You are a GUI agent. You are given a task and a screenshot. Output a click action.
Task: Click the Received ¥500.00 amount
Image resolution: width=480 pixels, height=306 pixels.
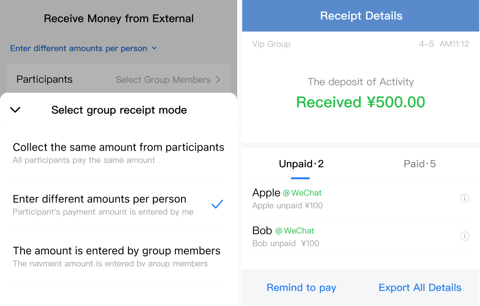361,102
